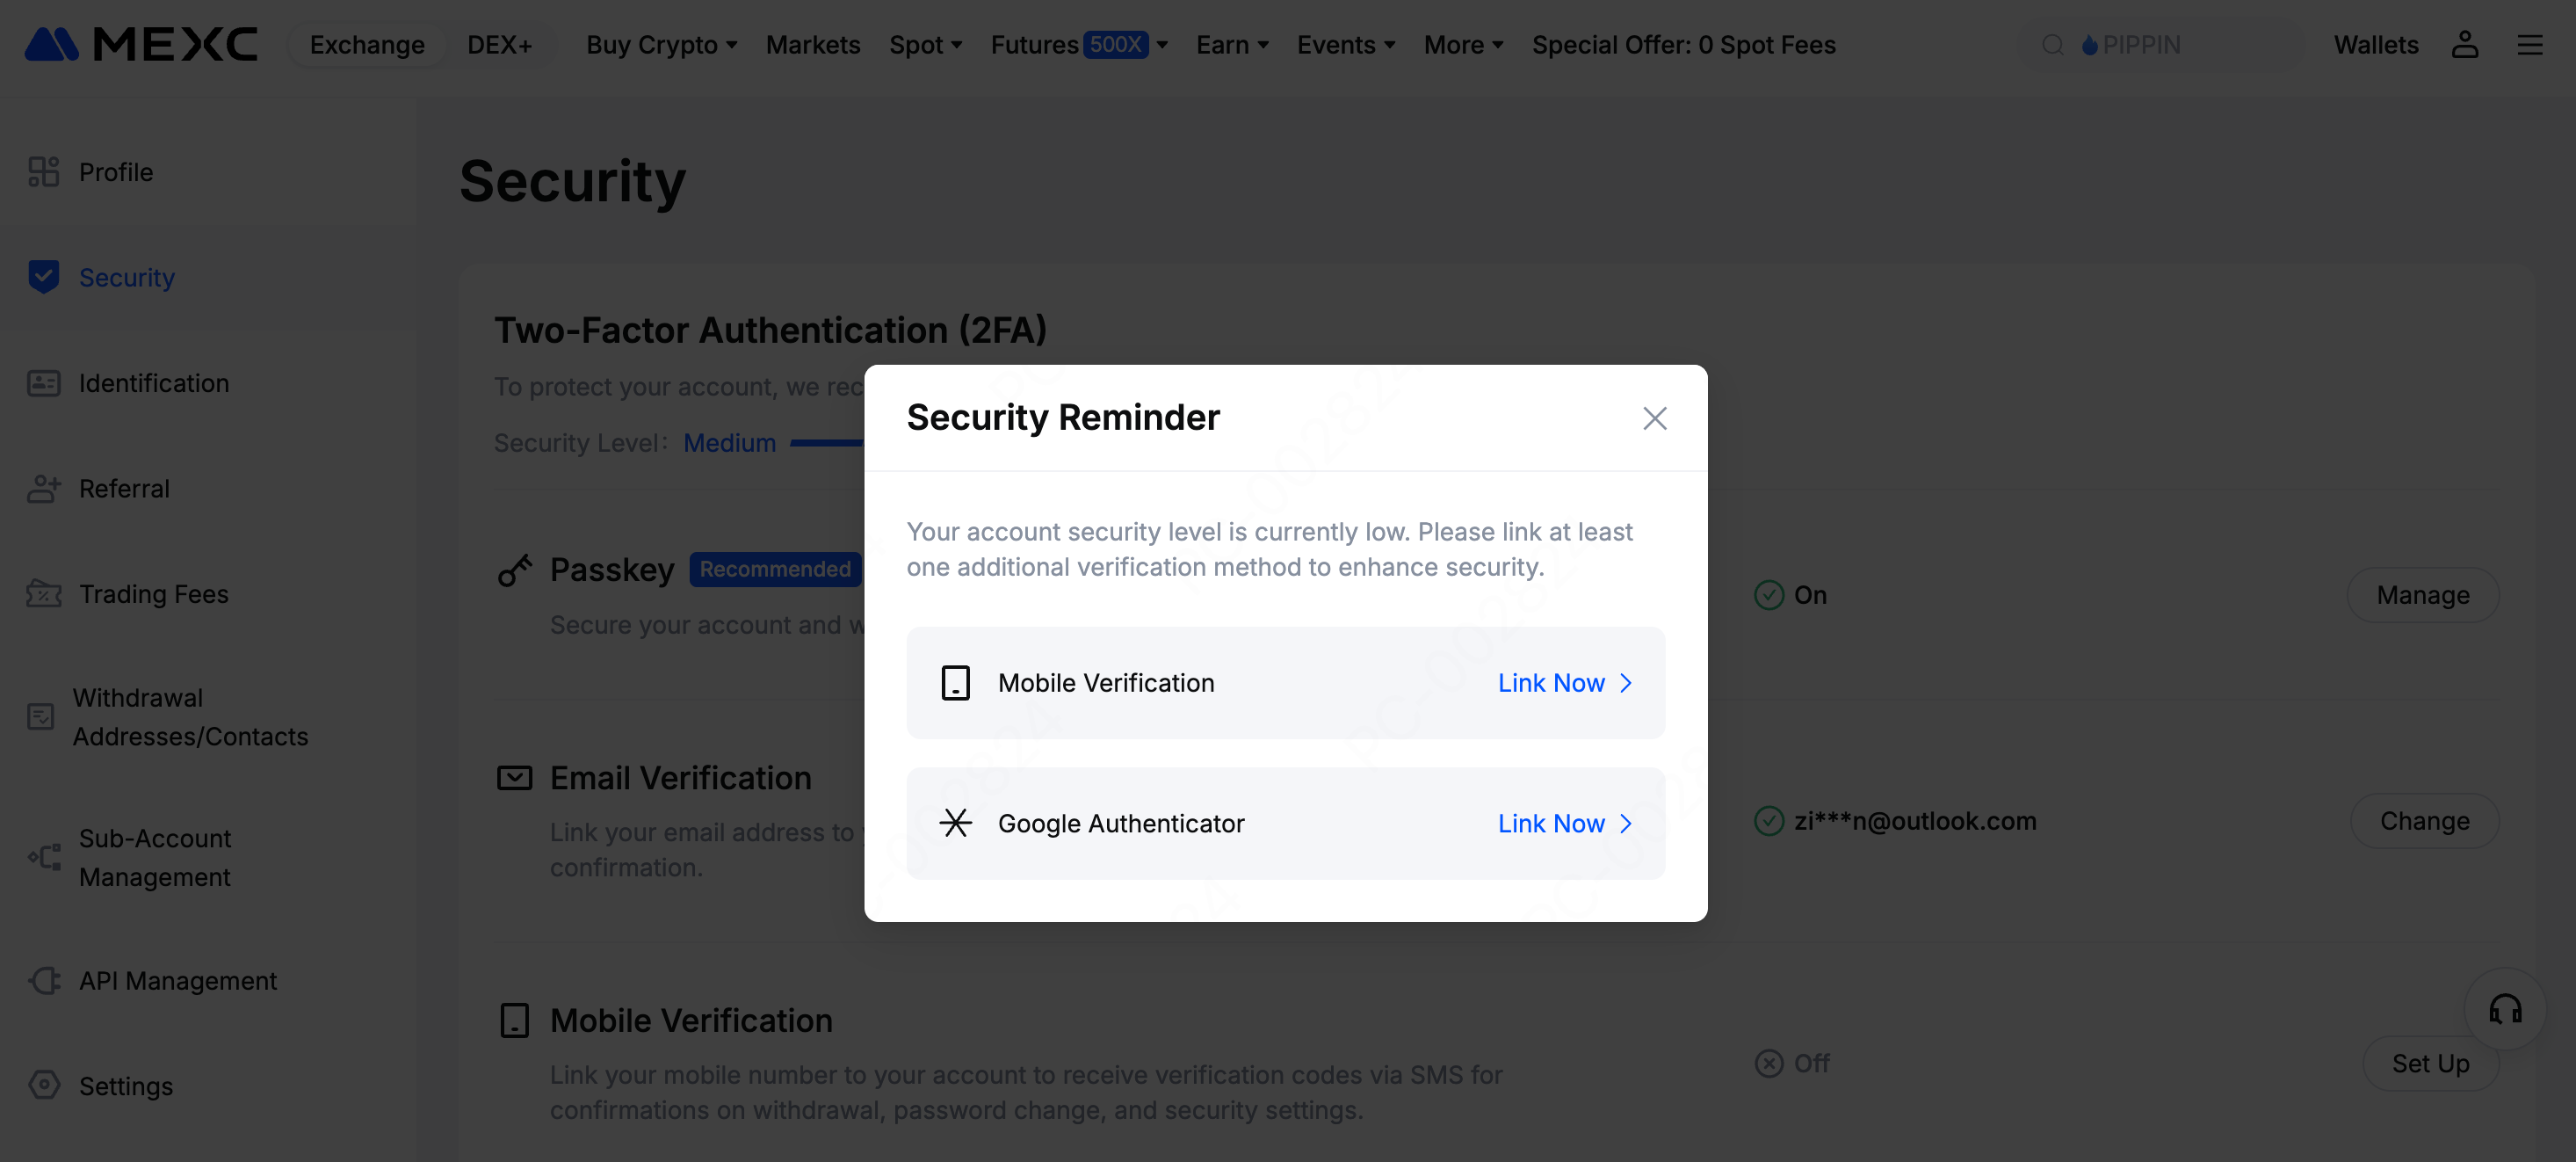Open Identification in the sidebar

[154, 383]
